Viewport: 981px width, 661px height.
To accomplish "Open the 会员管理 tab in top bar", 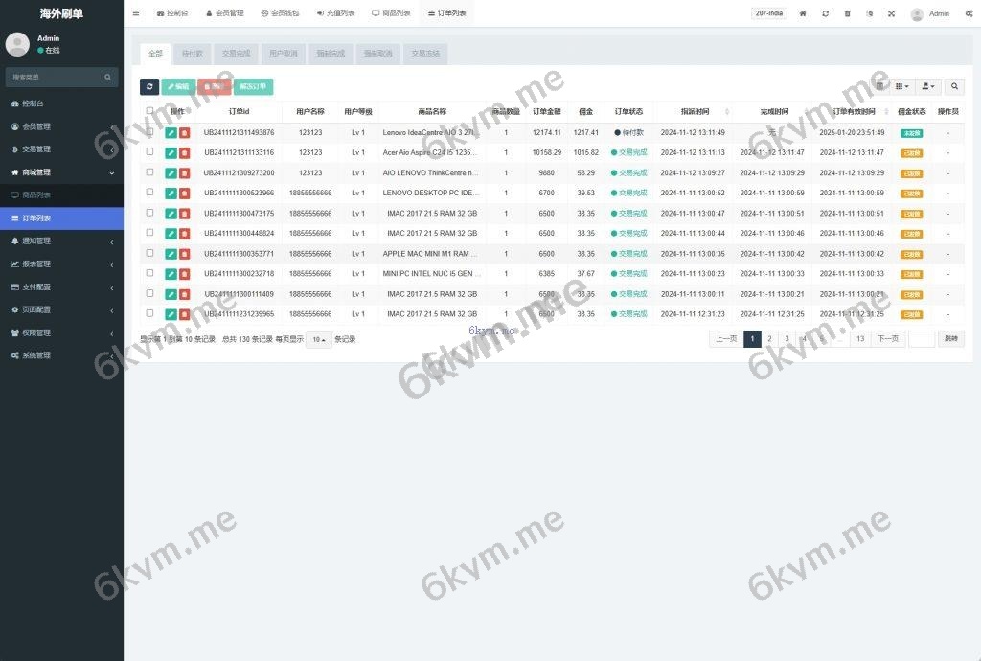I will tap(225, 13).
